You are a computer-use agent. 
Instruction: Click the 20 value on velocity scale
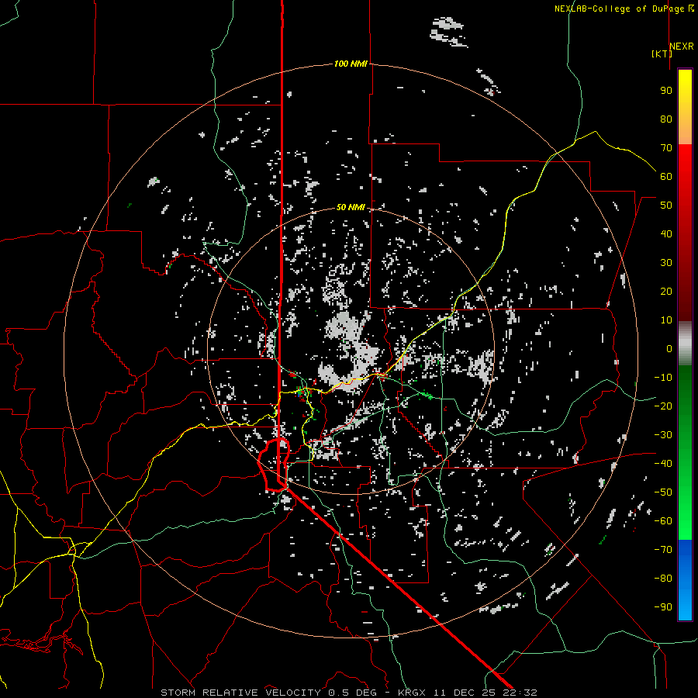coord(666,291)
